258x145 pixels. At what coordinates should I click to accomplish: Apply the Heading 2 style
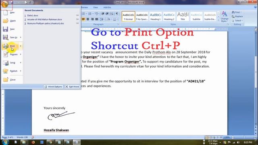pos(169,17)
